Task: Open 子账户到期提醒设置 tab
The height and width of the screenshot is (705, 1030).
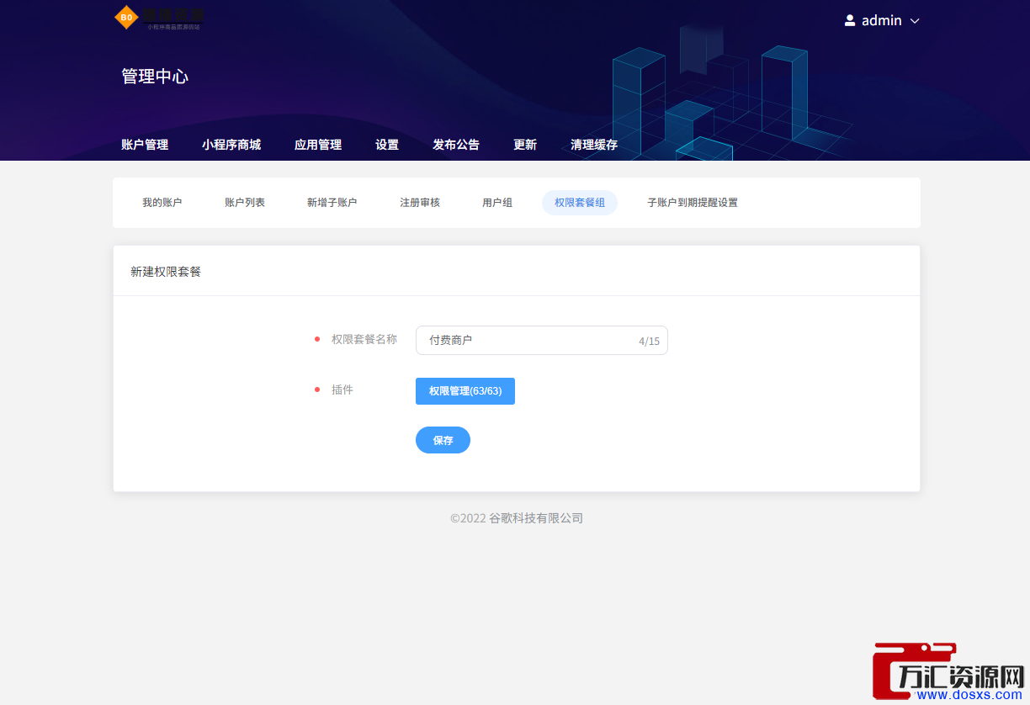Action: click(x=693, y=203)
